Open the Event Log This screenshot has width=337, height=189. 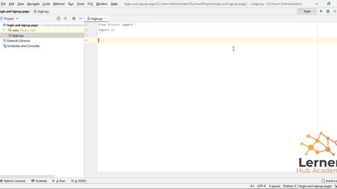click(x=329, y=181)
